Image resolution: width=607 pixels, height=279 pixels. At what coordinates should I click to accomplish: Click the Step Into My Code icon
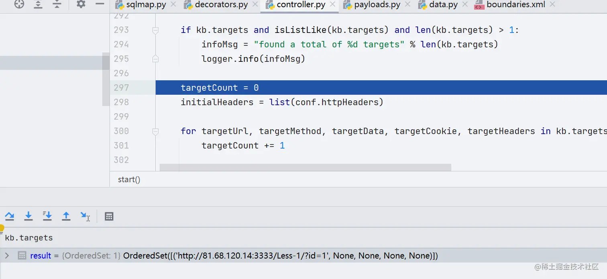coord(47,216)
